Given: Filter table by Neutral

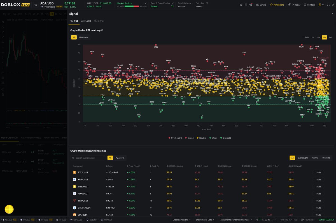Looking at the screenshot, I should (315, 158).
